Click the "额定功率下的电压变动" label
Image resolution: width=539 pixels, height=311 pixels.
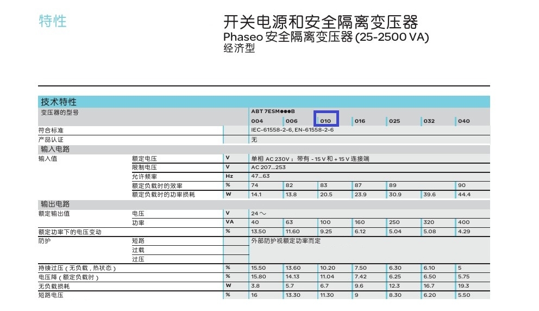pos(70,232)
